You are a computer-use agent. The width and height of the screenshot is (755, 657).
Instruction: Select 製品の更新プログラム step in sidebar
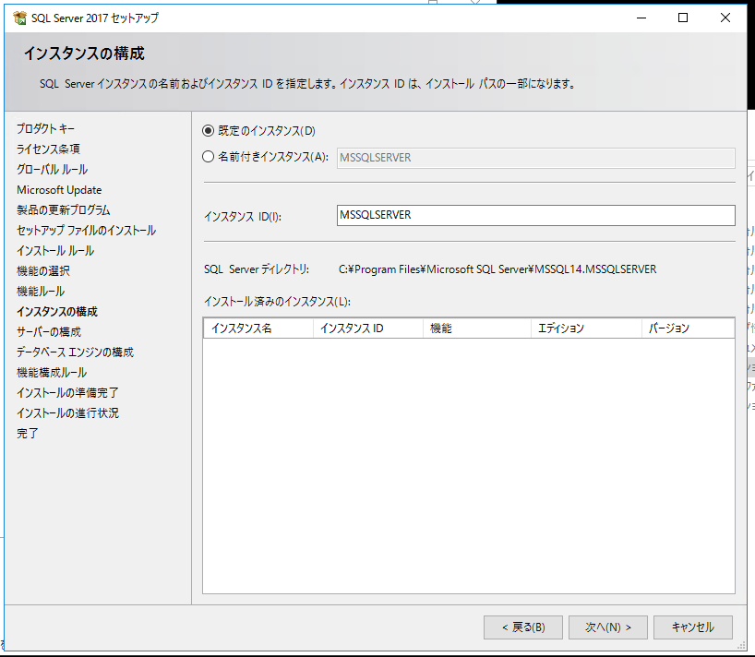[63, 210]
